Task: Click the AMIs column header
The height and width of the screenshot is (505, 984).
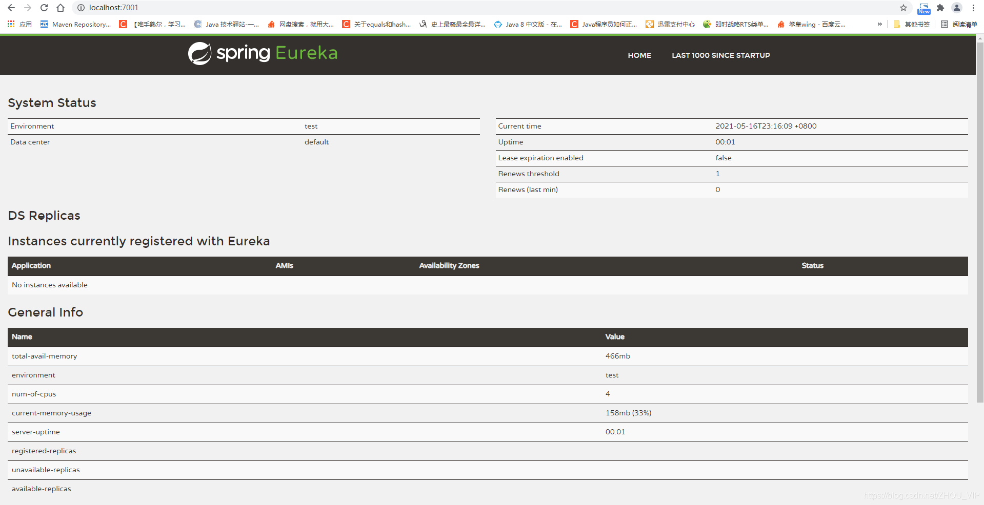Action: tap(285, 265)
